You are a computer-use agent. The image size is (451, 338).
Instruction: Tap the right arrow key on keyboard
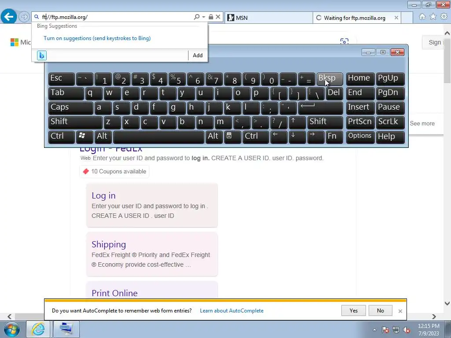(316, 137)
